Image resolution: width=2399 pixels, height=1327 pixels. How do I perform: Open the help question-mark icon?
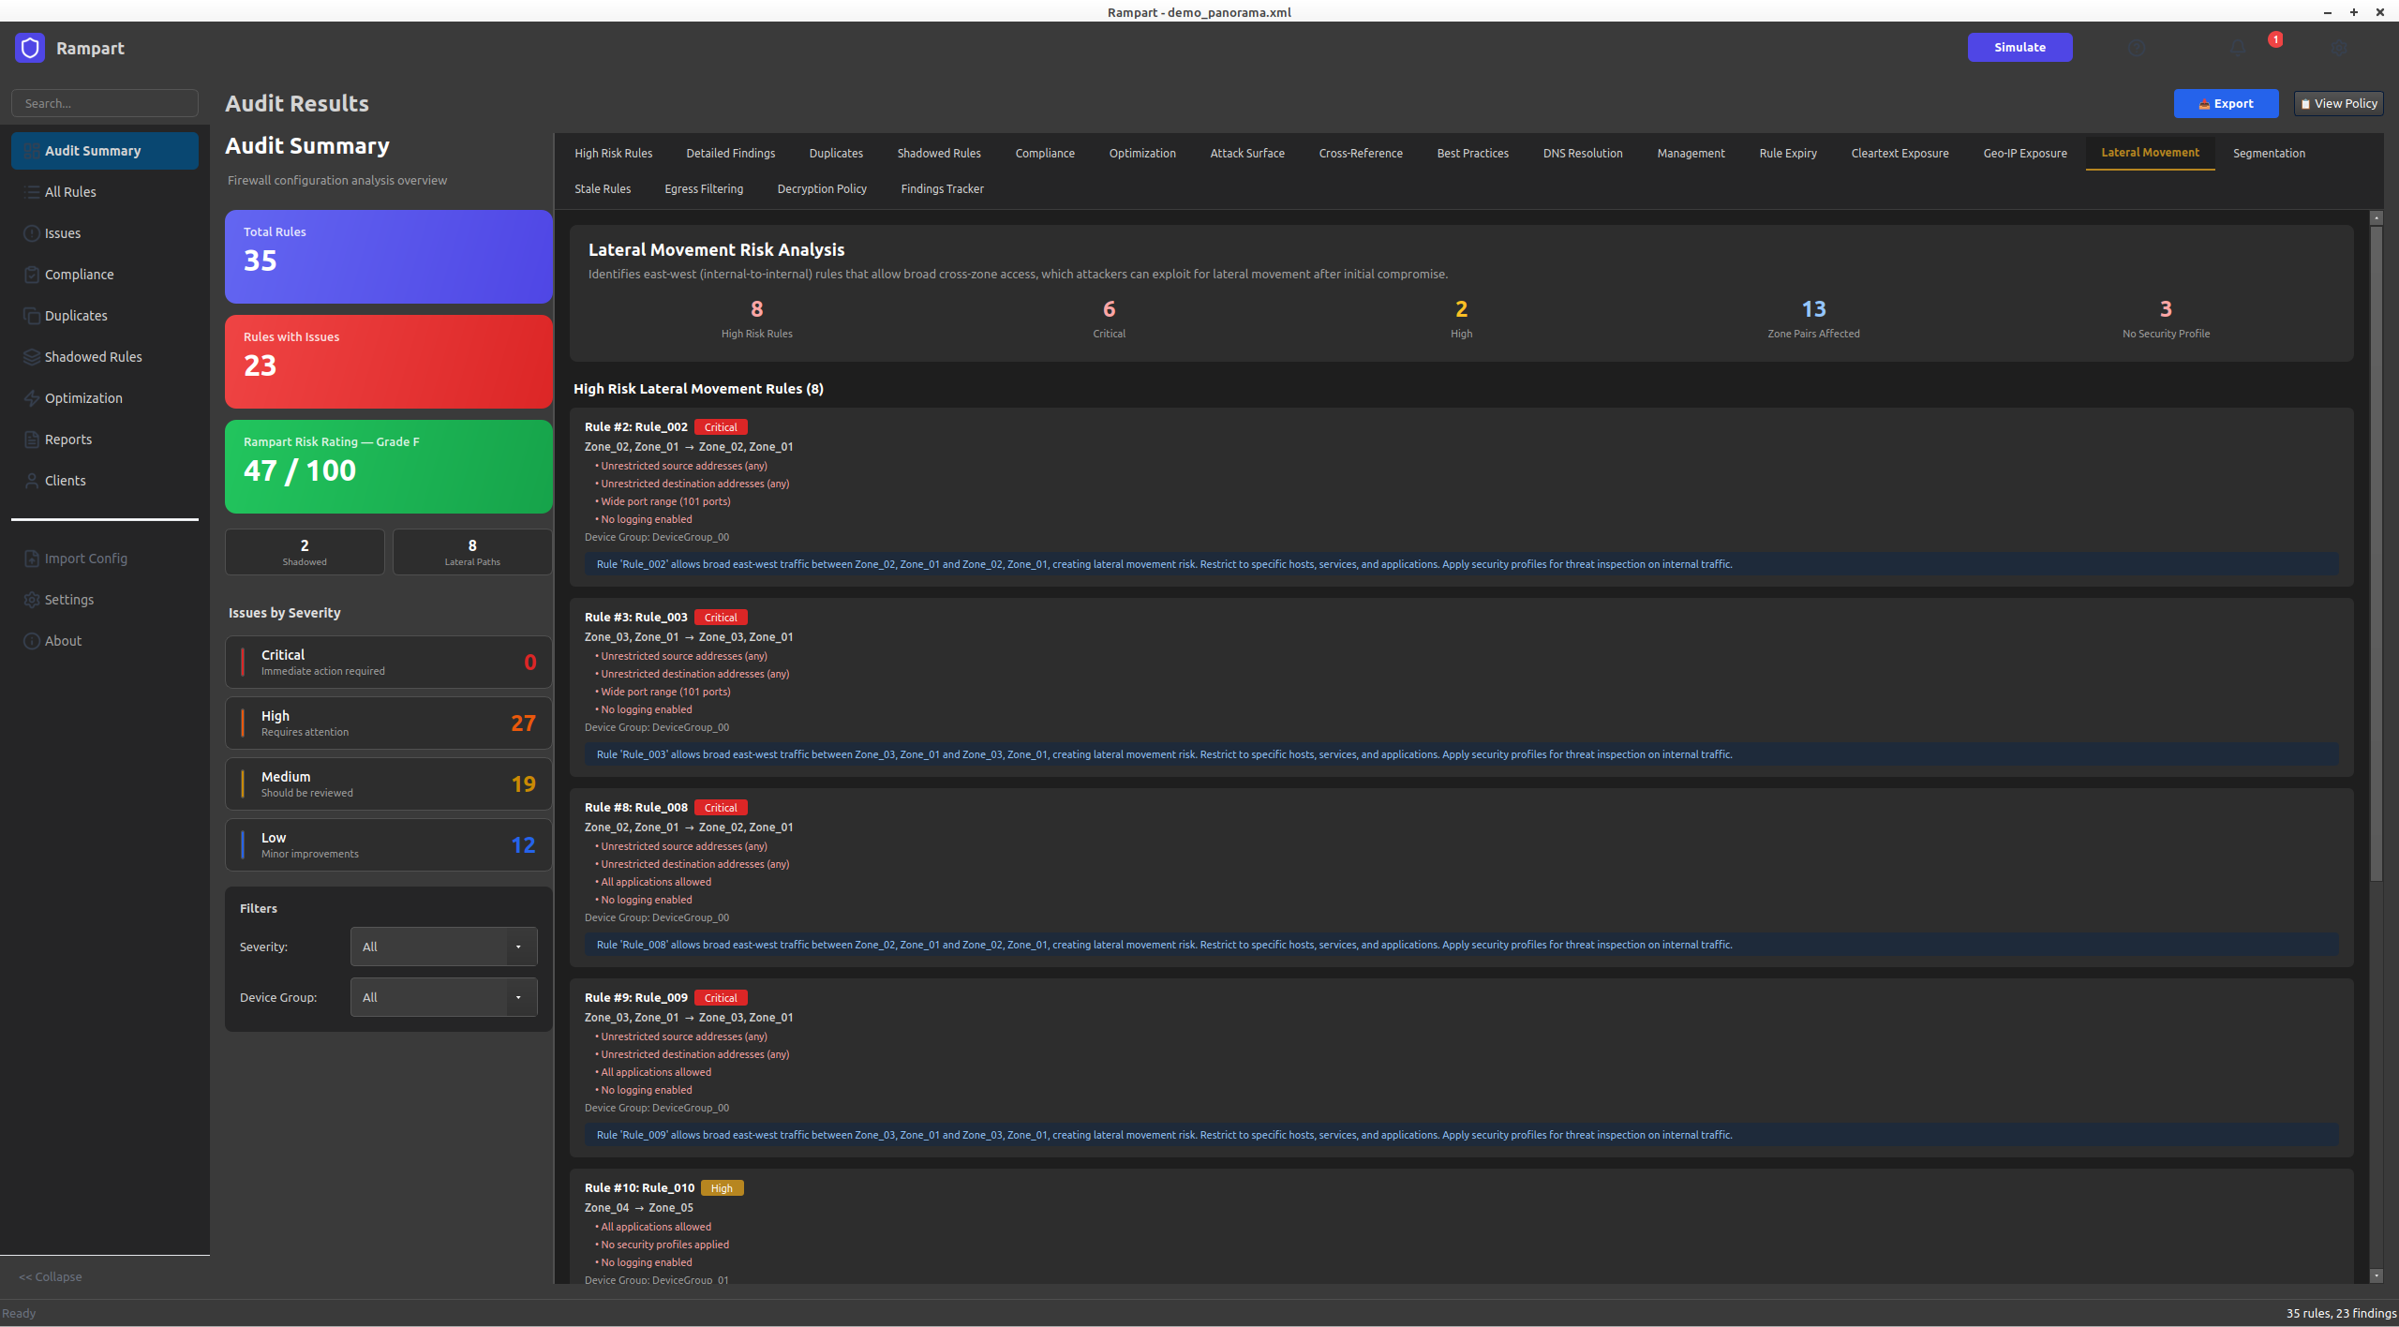coord(2137,48)
